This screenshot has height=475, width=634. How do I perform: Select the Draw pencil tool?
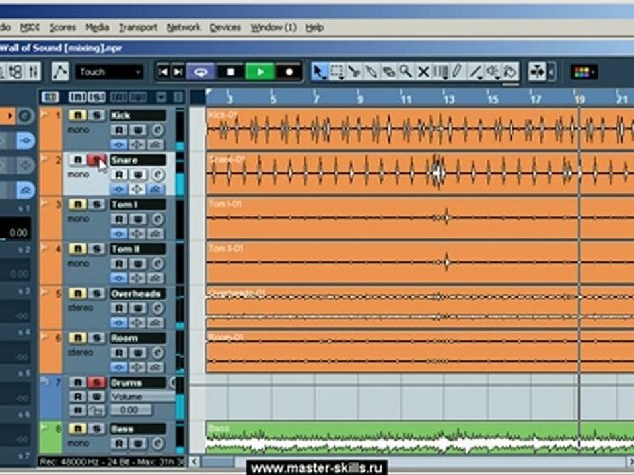pyautogui.click(x=457, y=72)
